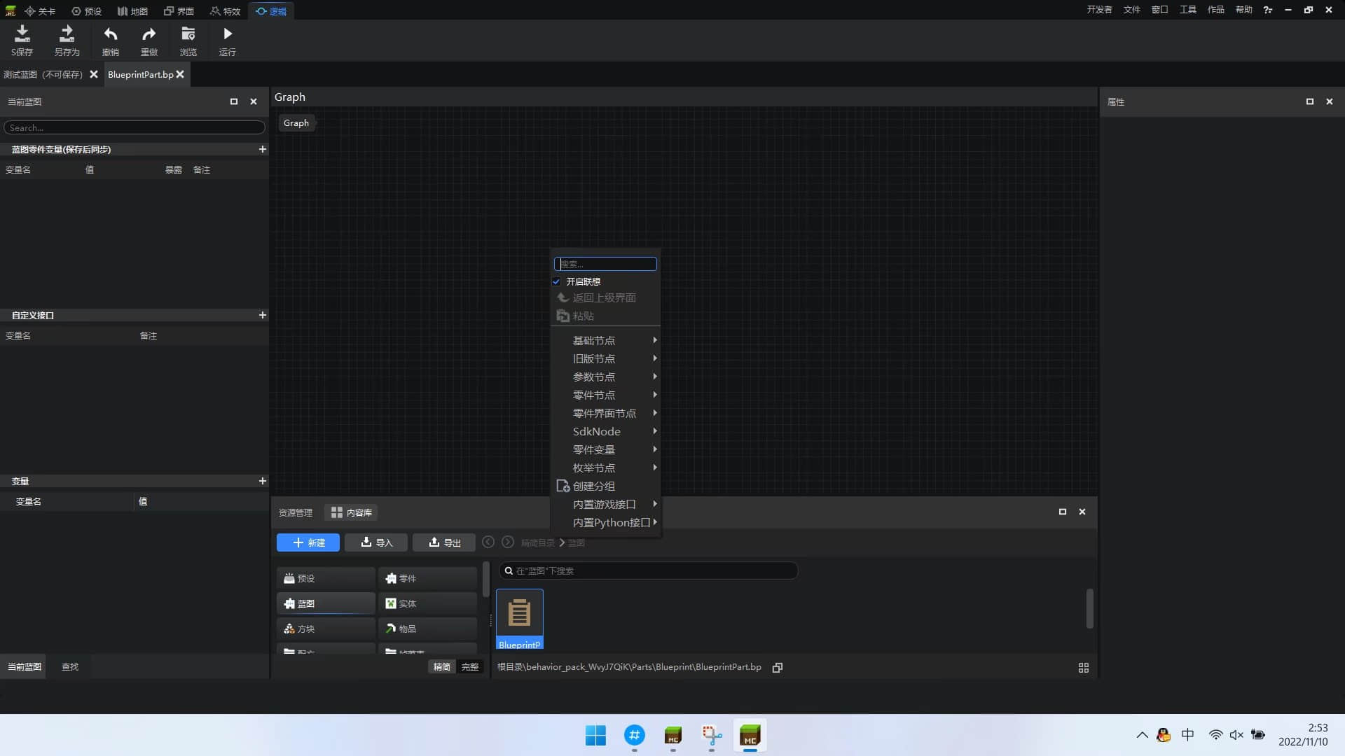Float the 当前蓝图 panel
1345x756 pixels.
point(234,101)
